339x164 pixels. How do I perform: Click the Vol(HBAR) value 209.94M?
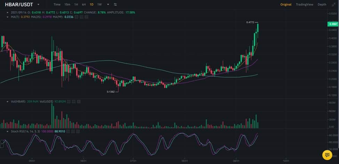33,101
